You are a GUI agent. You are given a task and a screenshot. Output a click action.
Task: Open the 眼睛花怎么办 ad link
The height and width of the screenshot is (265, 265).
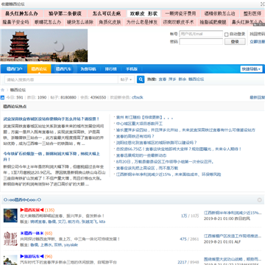pyautogui.click(x=48, y=22)
